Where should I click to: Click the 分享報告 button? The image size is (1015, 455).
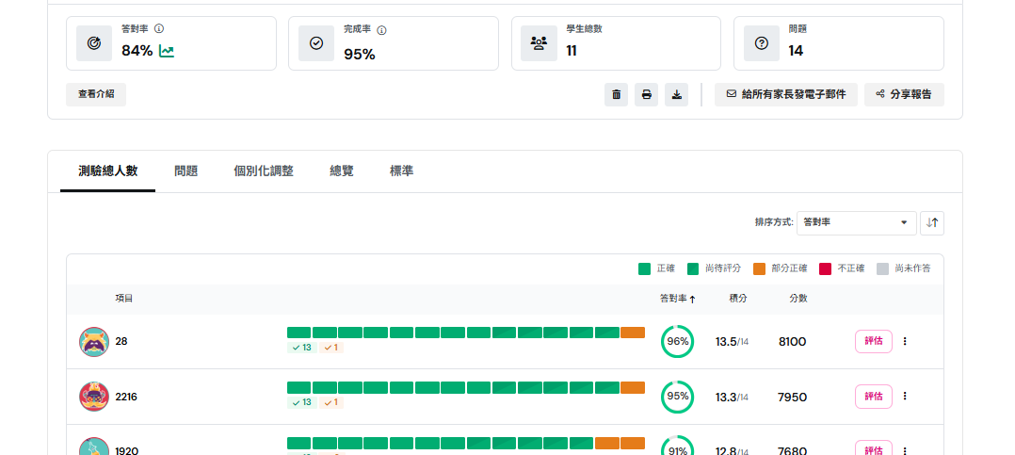tap(903, 94)
